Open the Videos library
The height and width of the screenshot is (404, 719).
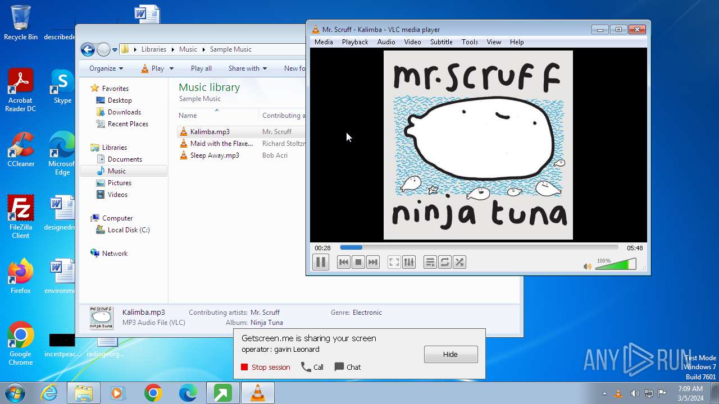[117, 195]
